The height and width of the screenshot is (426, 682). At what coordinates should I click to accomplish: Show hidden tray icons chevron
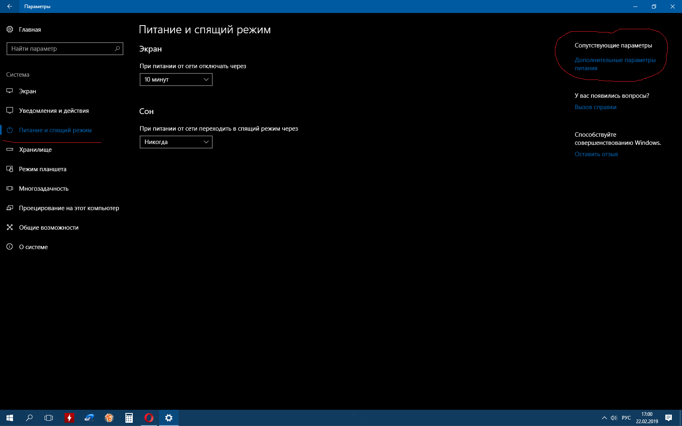(604, 418)
